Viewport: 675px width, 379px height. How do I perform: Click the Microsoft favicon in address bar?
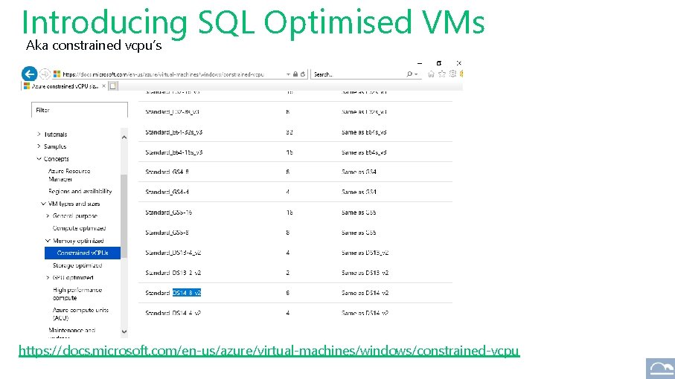(x=57, y=74)
